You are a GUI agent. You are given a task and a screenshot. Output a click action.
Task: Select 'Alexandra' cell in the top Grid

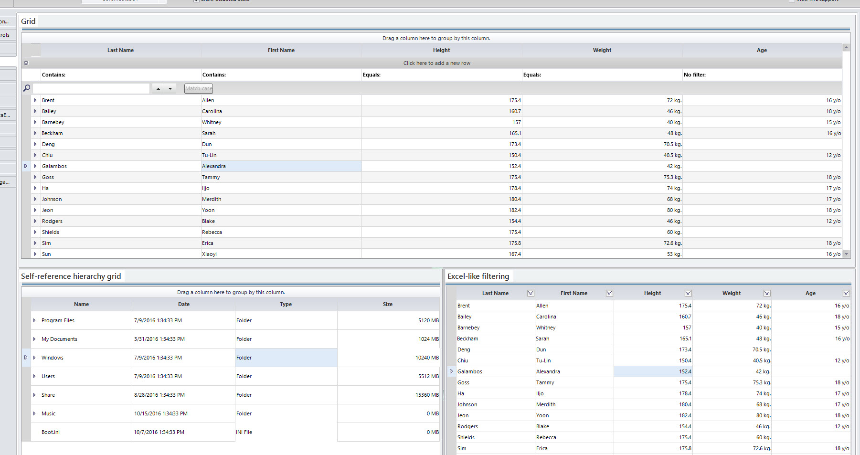click(x=281, y=166)
